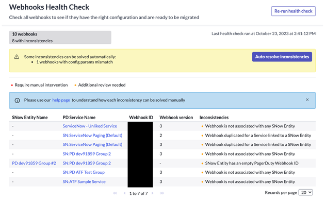Click inconsistency text for ServiceNow - Unliked Service

coord(250,126)
